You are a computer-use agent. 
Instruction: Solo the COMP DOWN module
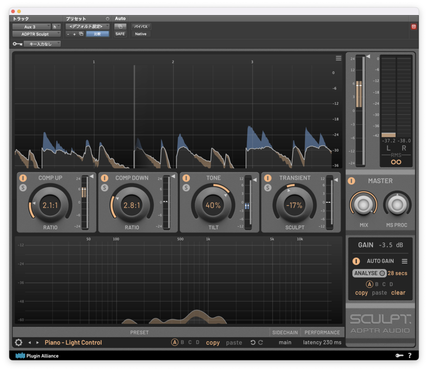(x=104, y=188)
